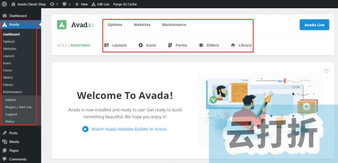The width and height of the screenshot is (338, 163).
Task: Open Library in the Avada header navigation
Action: point(241,45)
